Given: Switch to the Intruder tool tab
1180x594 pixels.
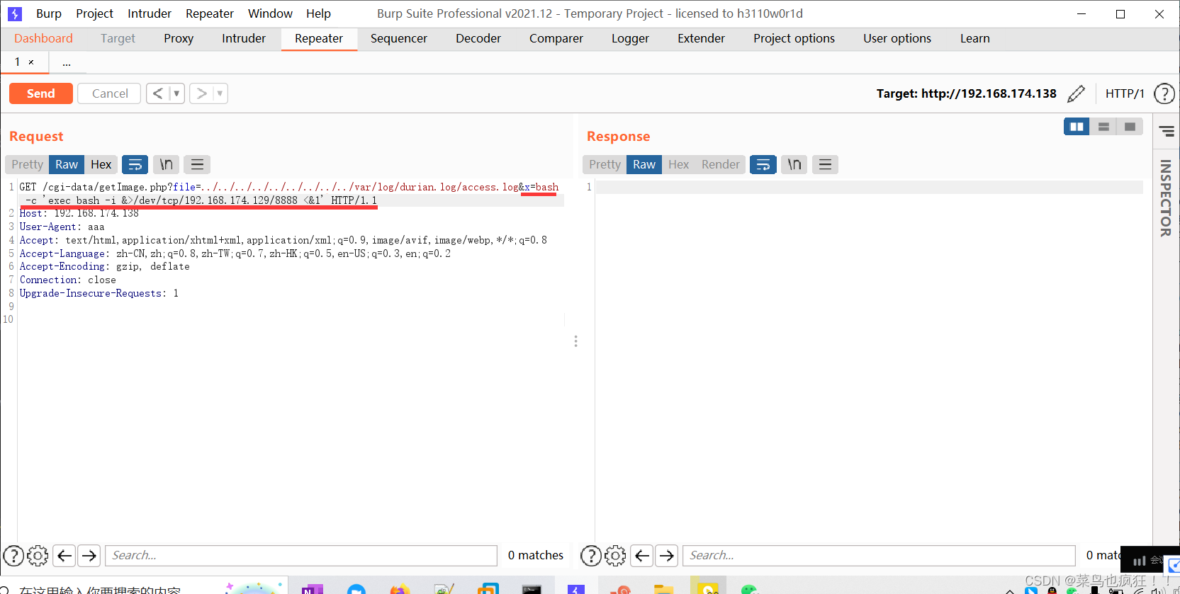Looking at the screenshot, I should pos(244,38).
